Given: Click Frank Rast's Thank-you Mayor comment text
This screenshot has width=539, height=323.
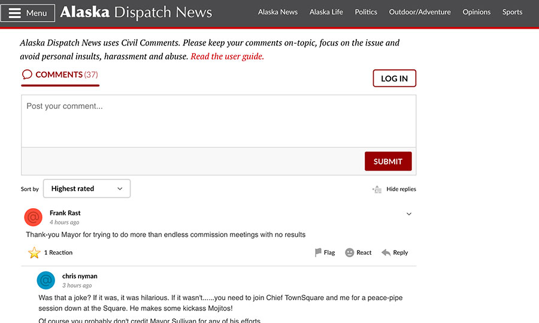Looking at the screenshot, I should click(166, 235).
